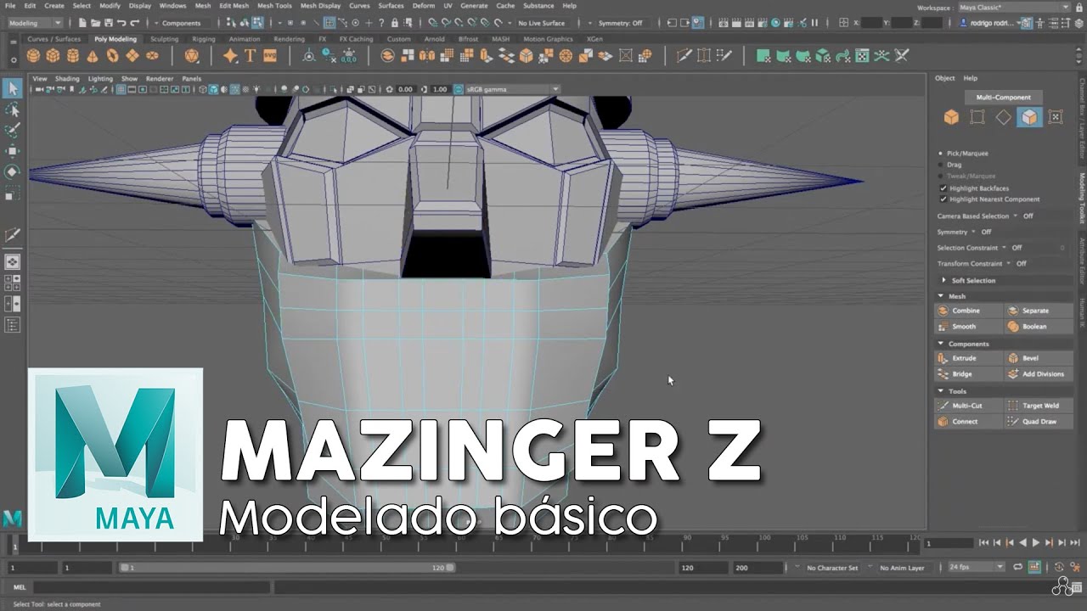Click Object selection cube in Modeling Toolkit
1087x611 pixels.
[951, 117]
